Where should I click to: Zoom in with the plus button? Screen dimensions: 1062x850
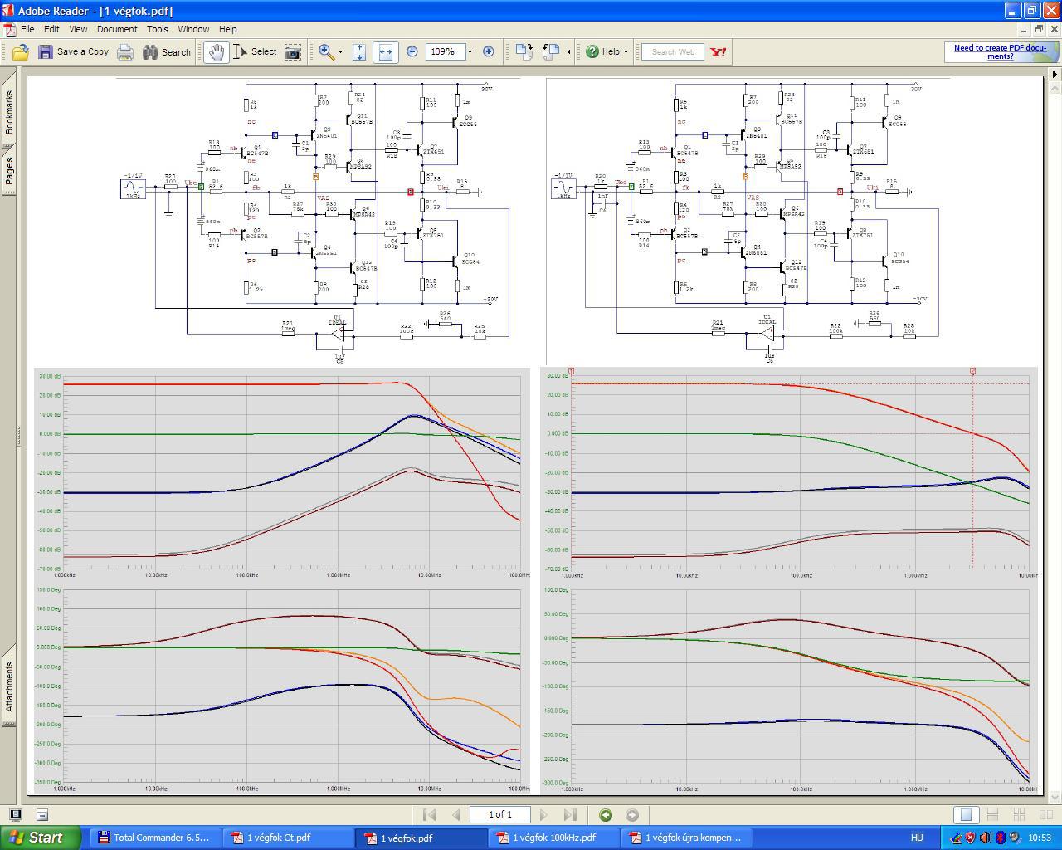click(x=489, y=51)
